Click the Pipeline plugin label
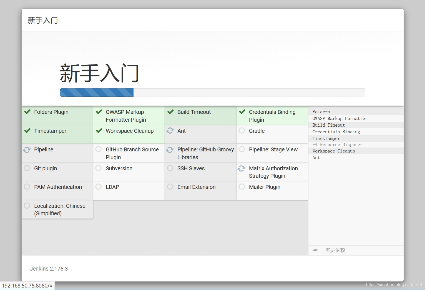The height and width of the screenshot is (290, 425). 44,149
